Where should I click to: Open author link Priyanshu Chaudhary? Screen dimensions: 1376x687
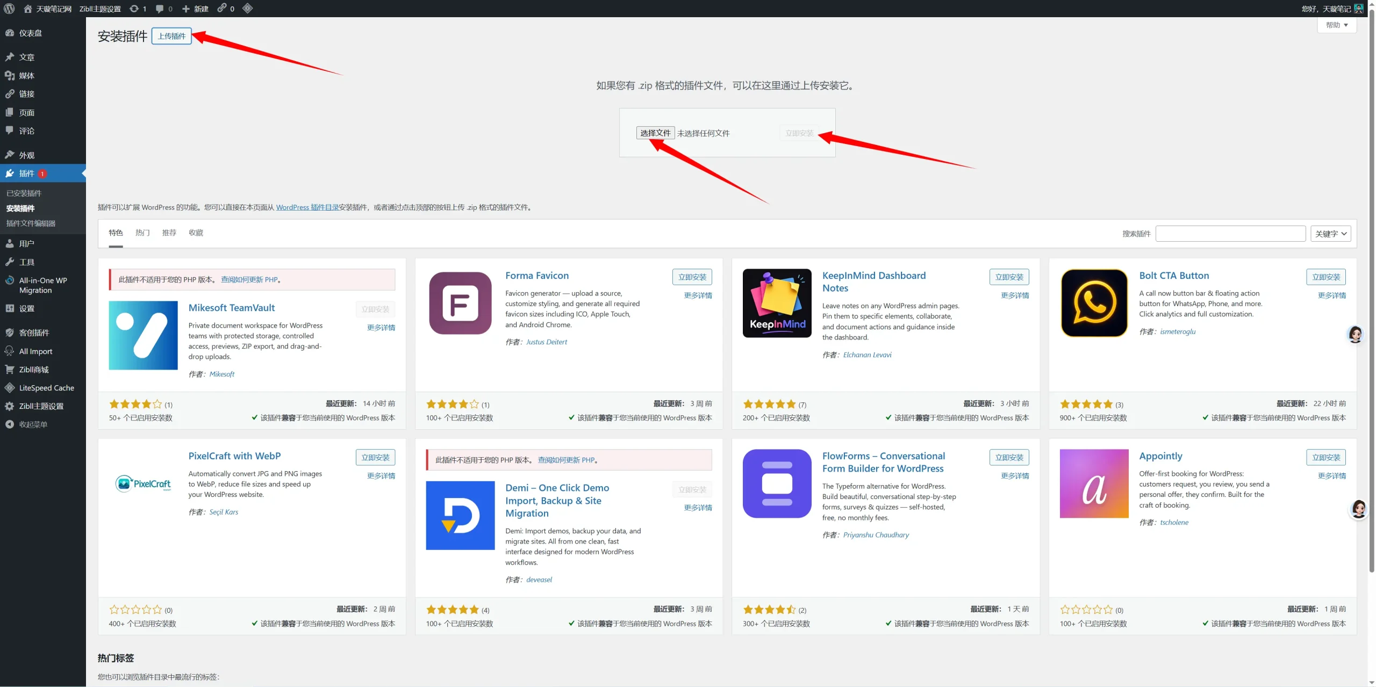tap(876, 535)
